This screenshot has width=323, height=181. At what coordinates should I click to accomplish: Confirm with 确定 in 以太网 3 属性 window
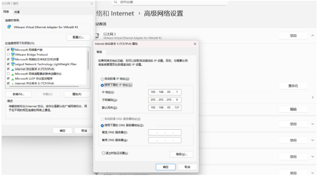coord(62,131)
